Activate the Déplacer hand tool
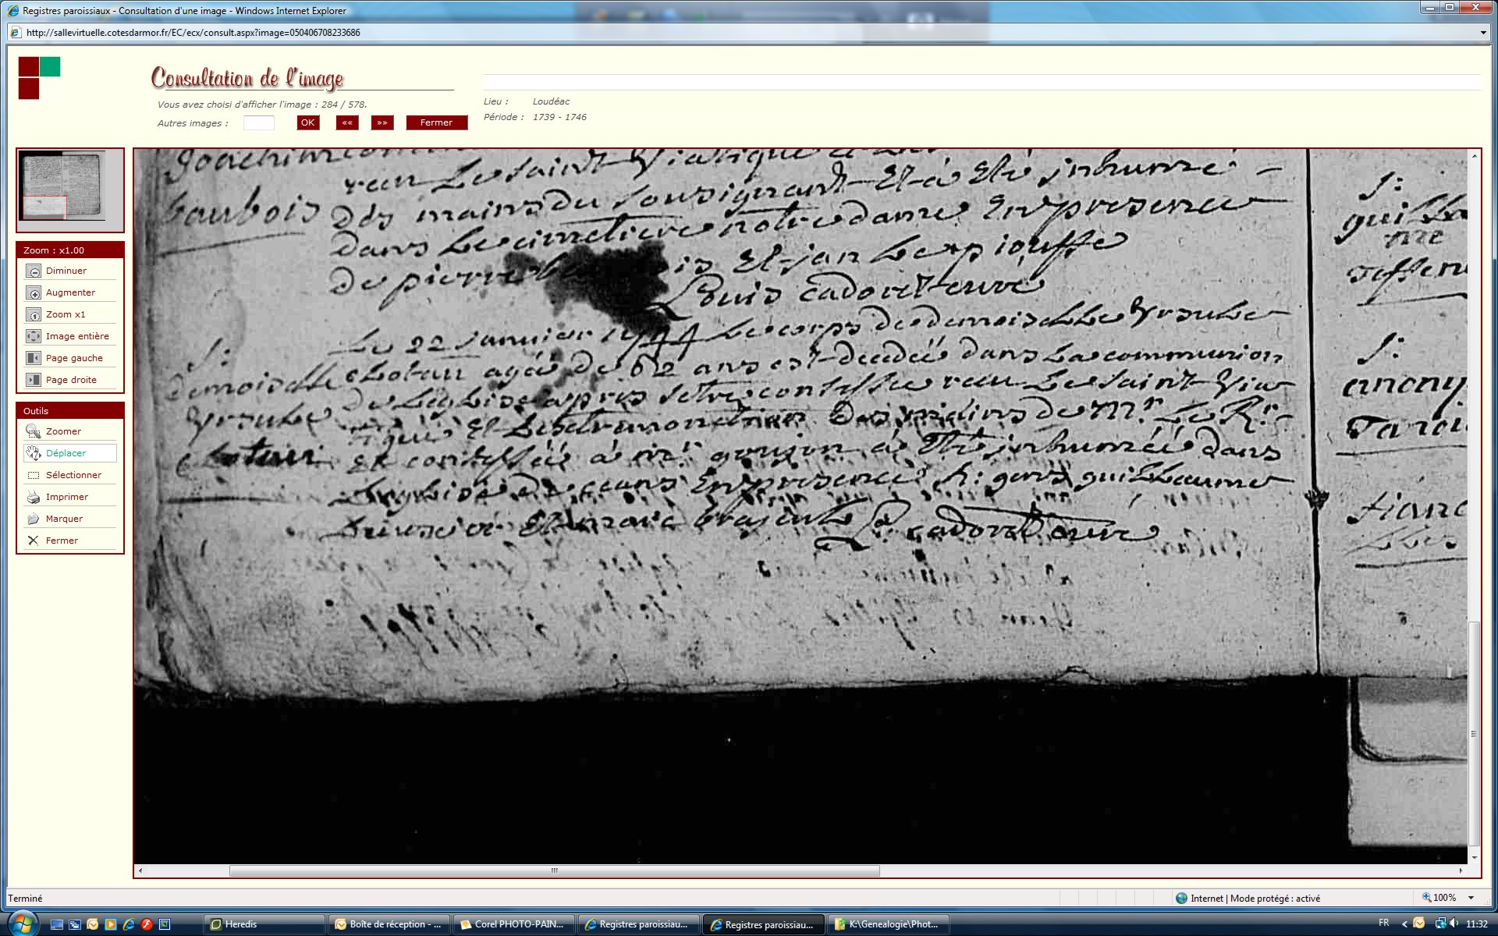The height and width of the screenshot is (936, 1498). pyautogui.click(x=34, y=453)
